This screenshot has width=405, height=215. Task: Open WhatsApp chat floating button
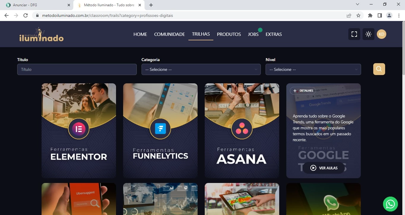(x=390, y=204)
